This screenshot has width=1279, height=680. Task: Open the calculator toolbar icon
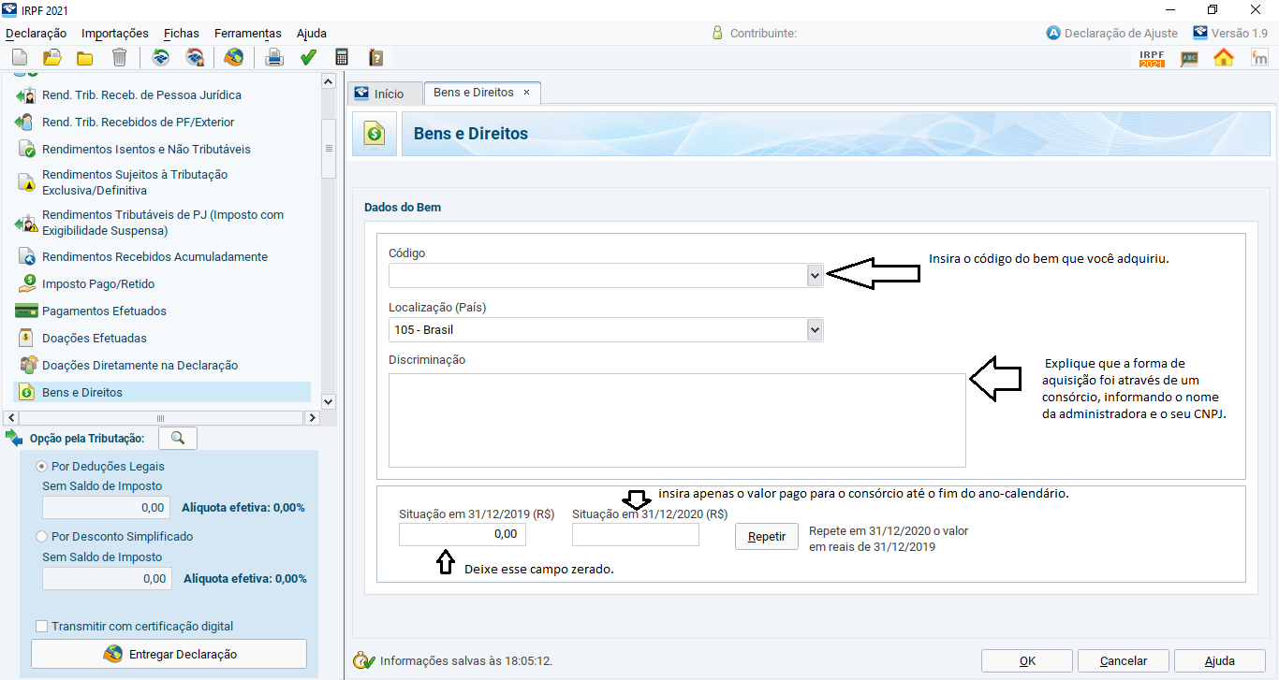click(342, 58)
